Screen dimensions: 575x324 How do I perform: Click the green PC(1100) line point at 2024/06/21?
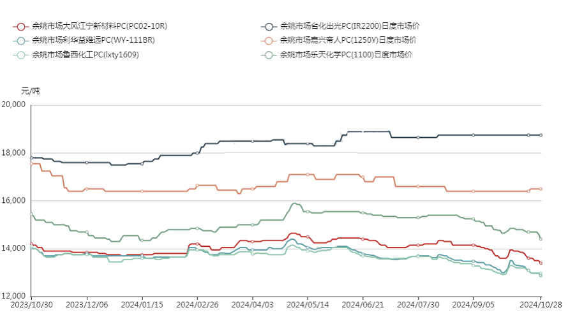(362, 213)
